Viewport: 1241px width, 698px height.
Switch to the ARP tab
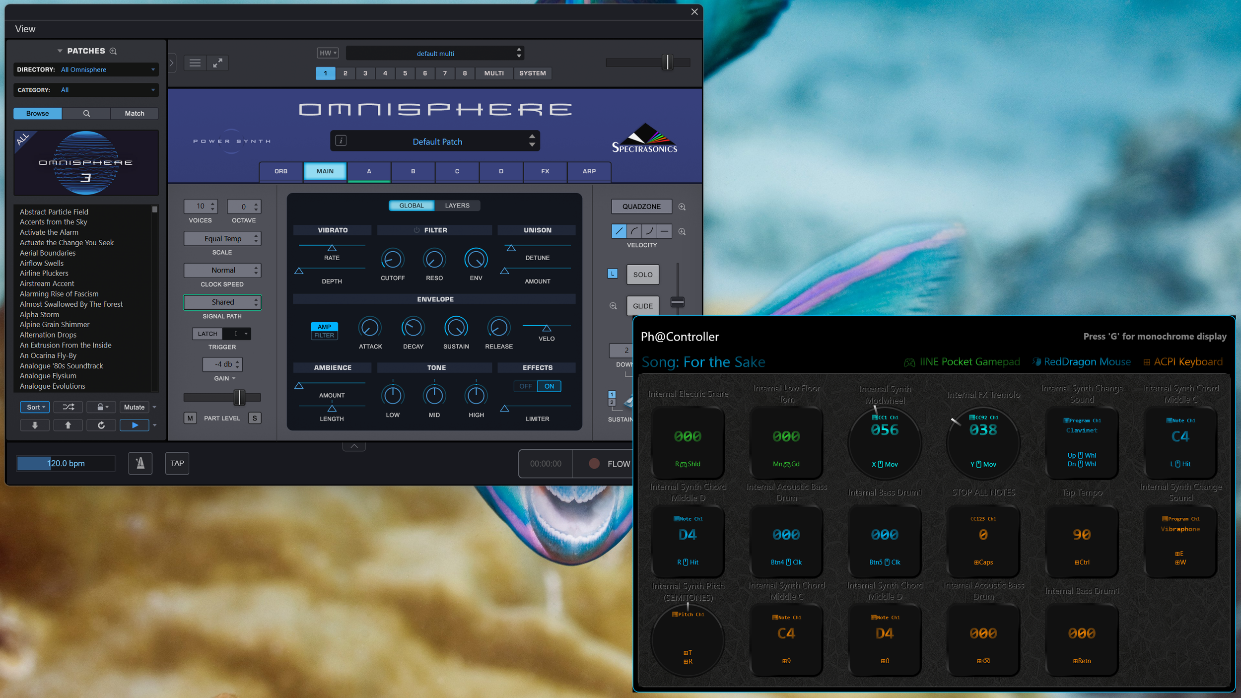(589, 172)
